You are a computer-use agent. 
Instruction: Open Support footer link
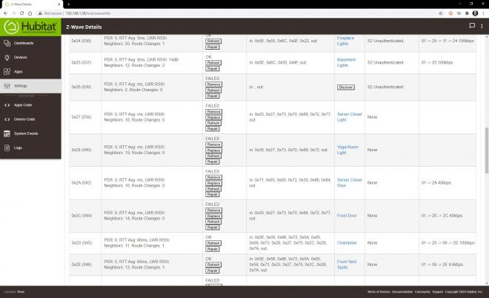[438, 292]
